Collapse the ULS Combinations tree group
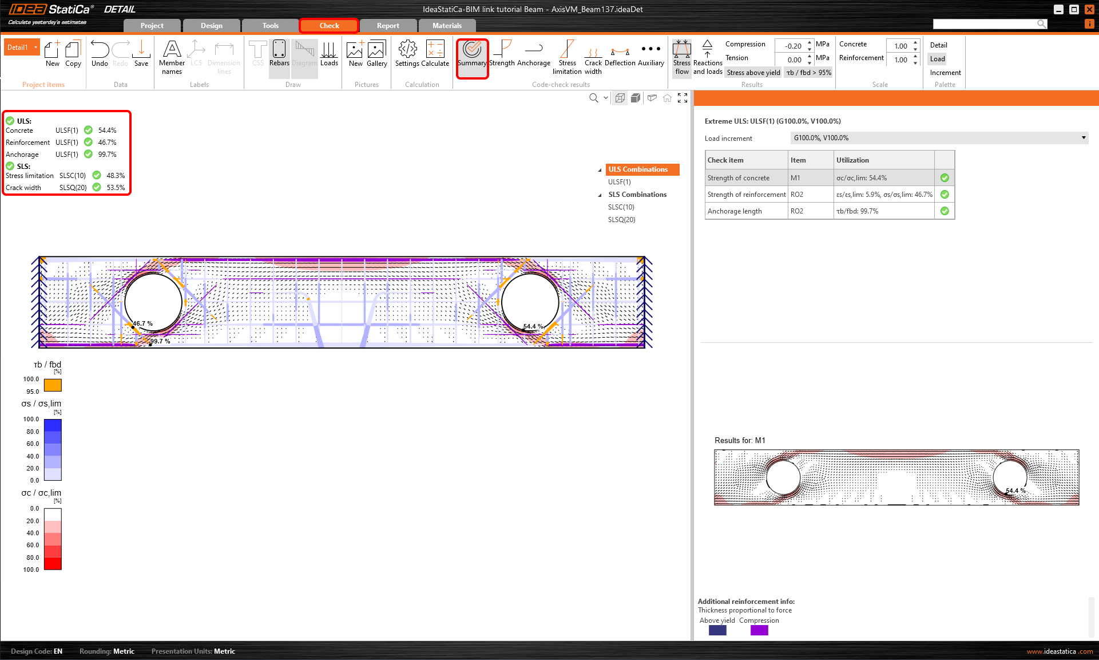 [x=600, y=170]
